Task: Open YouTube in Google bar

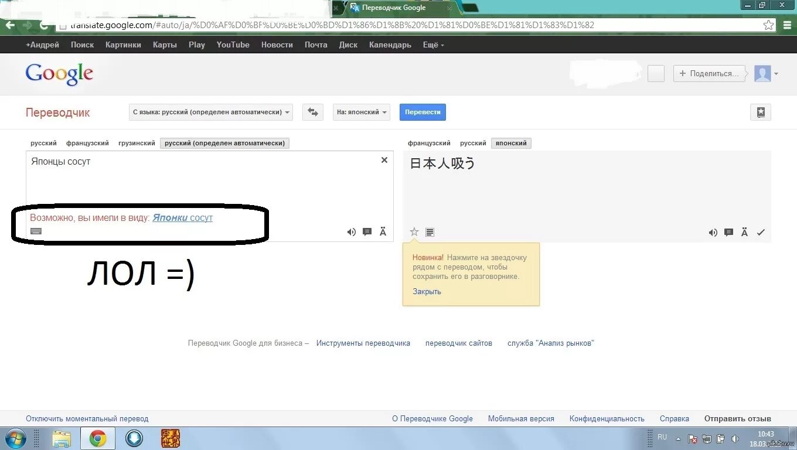Action: pos(233,45)
